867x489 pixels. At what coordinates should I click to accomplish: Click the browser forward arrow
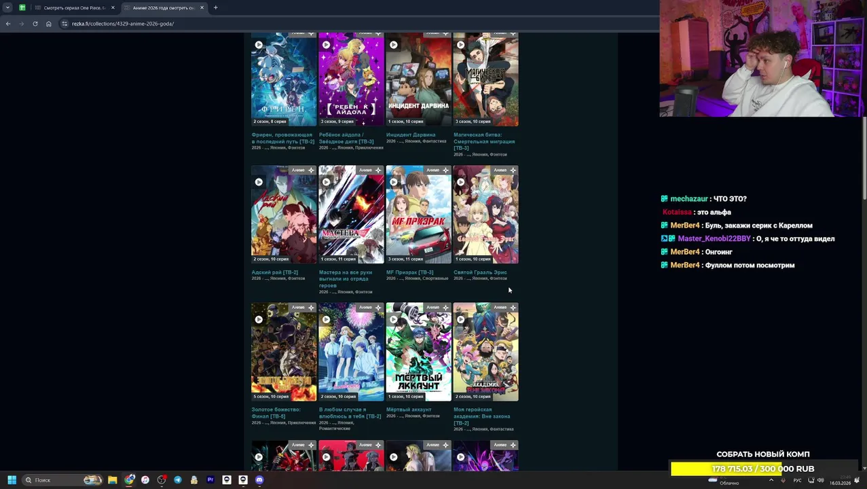pyautogui.click(x=22, y=24)
